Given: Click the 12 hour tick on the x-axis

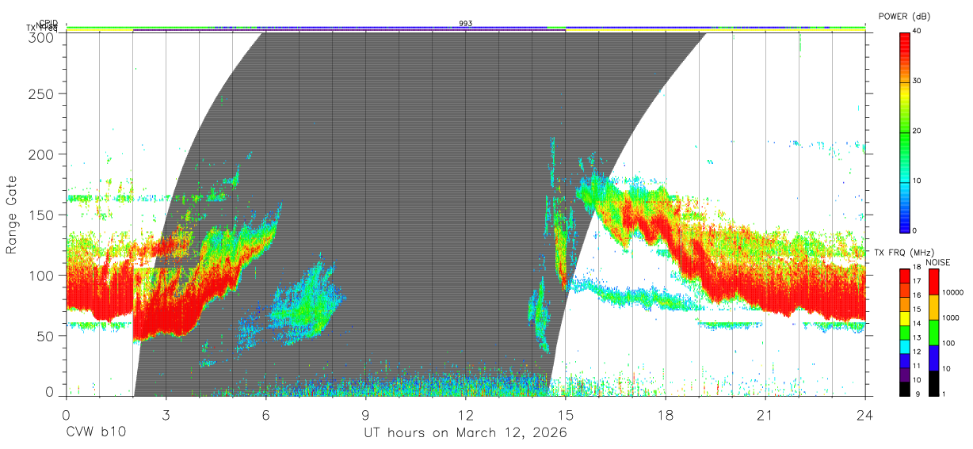Looking at the screenshot, I should click(x=465, y=415).
